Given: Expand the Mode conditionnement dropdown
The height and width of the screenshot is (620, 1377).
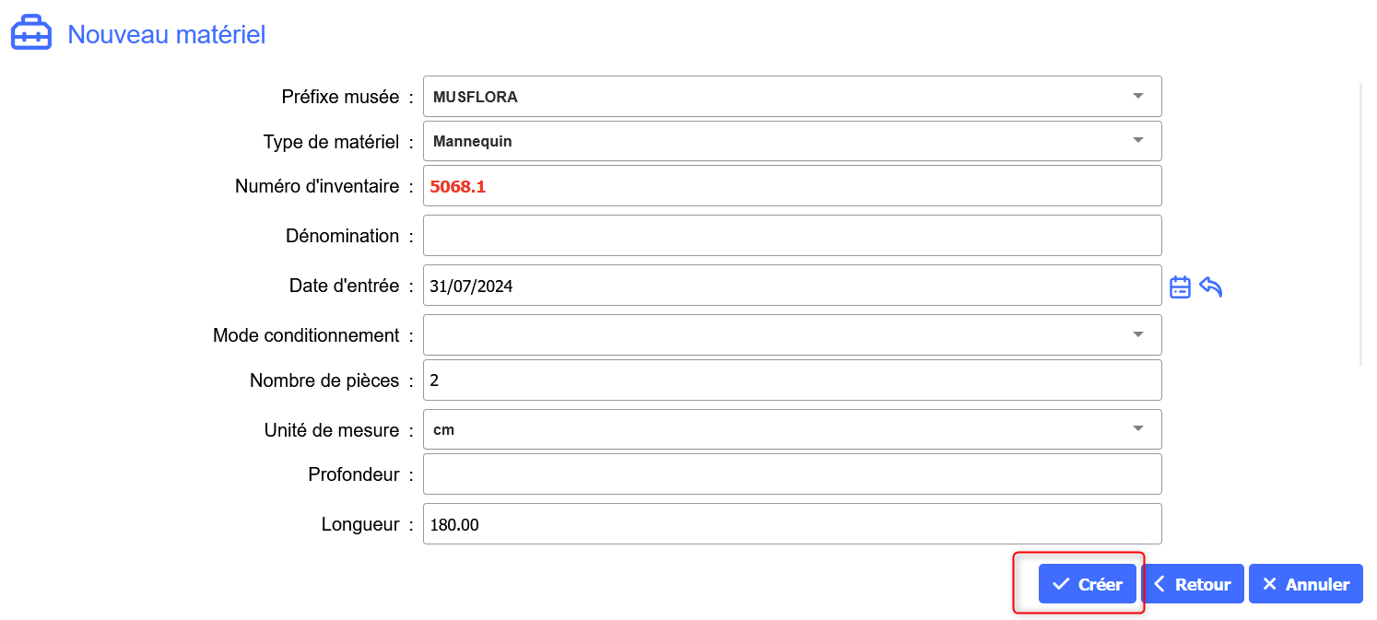Looking at the screenshot, I should 1137,334.
